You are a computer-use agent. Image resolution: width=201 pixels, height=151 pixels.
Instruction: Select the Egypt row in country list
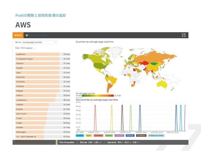43,73
